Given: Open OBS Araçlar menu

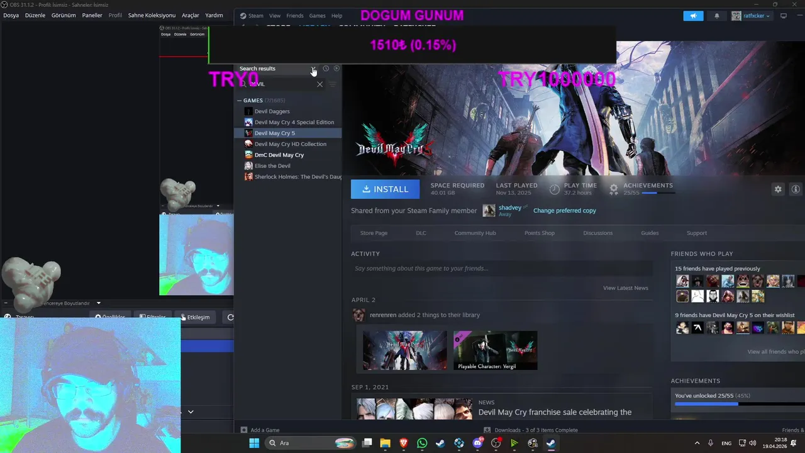Looking at the screenshot, I should click(191, 15).
